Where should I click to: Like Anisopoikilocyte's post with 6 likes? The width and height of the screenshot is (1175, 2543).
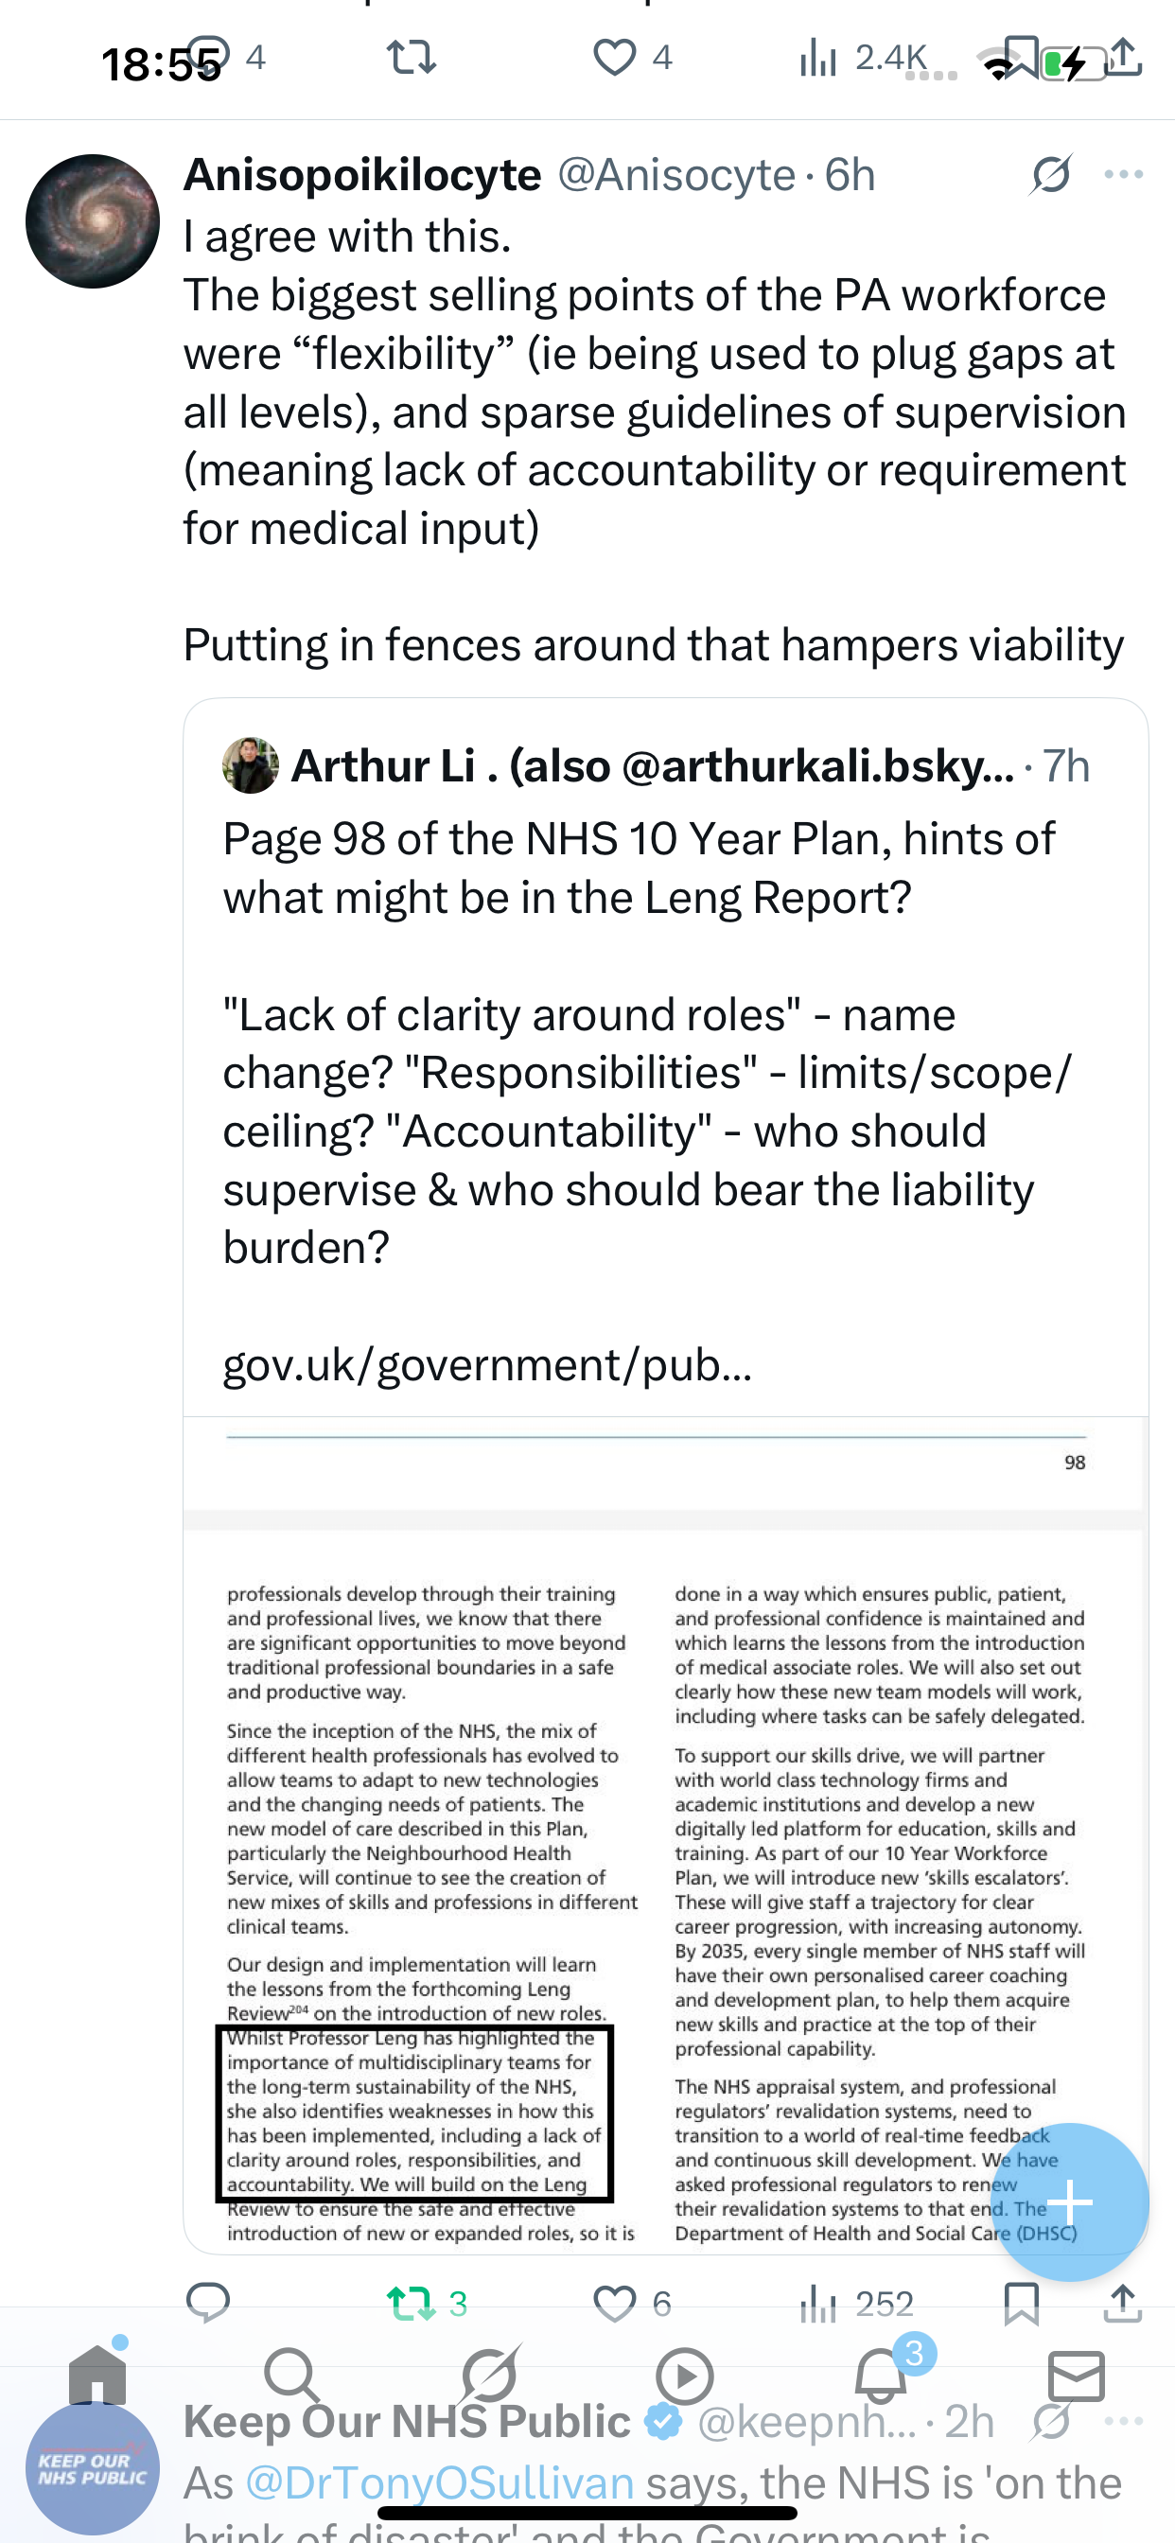pyautogui.click(x=632, y=2304)
